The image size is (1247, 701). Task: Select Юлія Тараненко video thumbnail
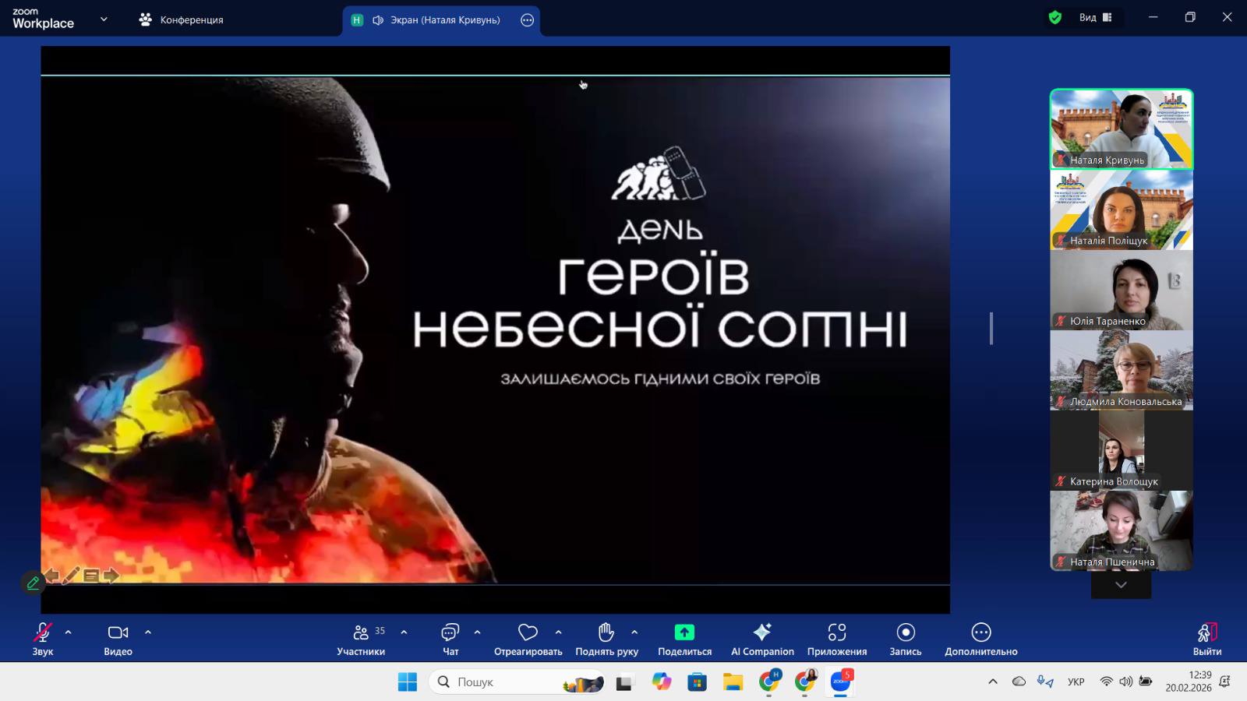(x=1121, y=291)
